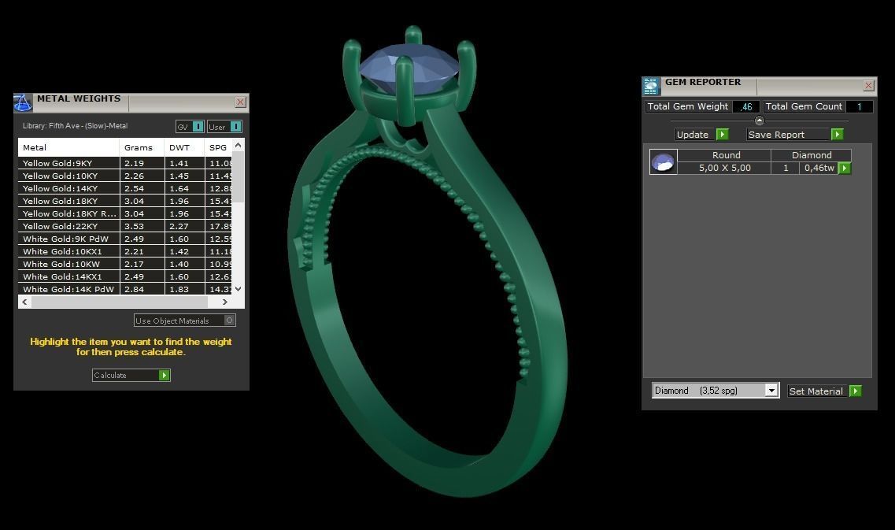Click the Metal column header
This screenshot has height=530, width=895.
pos(69,147)
